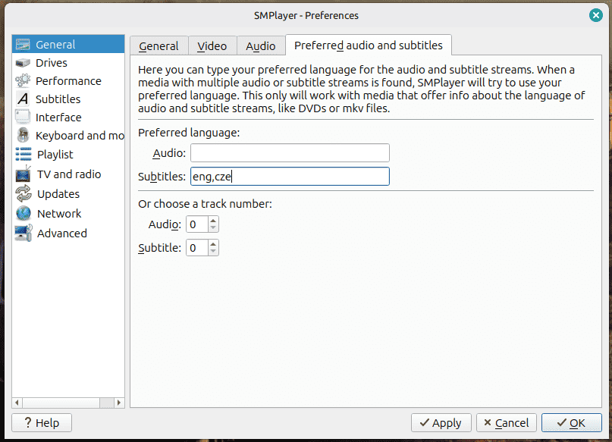612x442 pixels.
Task: Click the General category icon in sidebar
Action: click(23, 45)
